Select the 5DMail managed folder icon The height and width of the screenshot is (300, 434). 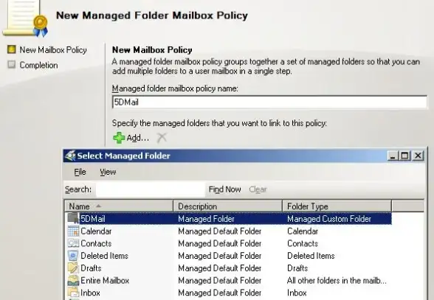point(73,218)
